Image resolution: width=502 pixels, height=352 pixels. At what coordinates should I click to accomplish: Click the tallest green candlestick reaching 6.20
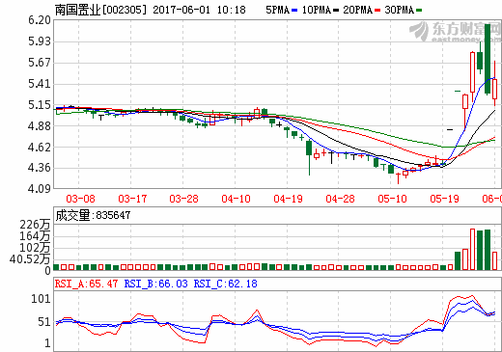tap(488, 60)
